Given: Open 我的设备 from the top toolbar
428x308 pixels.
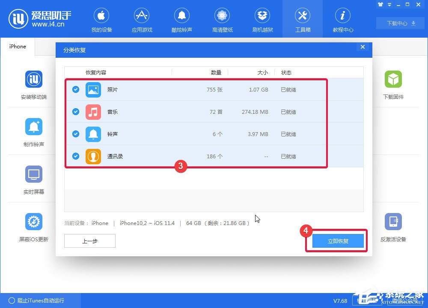Looking at the screenshot, I should pos(101,19).
